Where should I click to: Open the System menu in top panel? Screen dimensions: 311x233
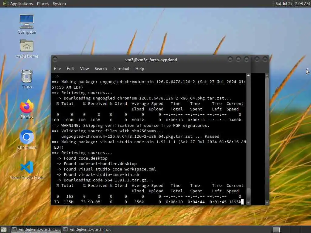(x=59, y=4)
